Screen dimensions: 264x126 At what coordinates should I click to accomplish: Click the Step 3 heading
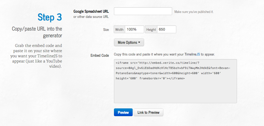pyautogui.click(x=50, y=17)
